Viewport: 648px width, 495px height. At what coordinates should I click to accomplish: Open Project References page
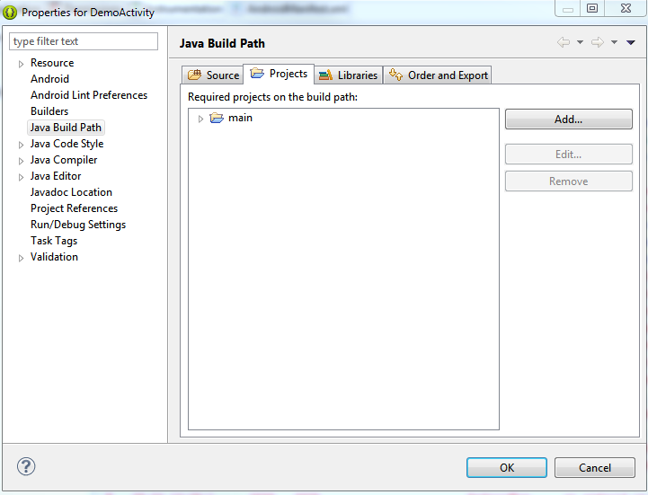tap(74, 208)
